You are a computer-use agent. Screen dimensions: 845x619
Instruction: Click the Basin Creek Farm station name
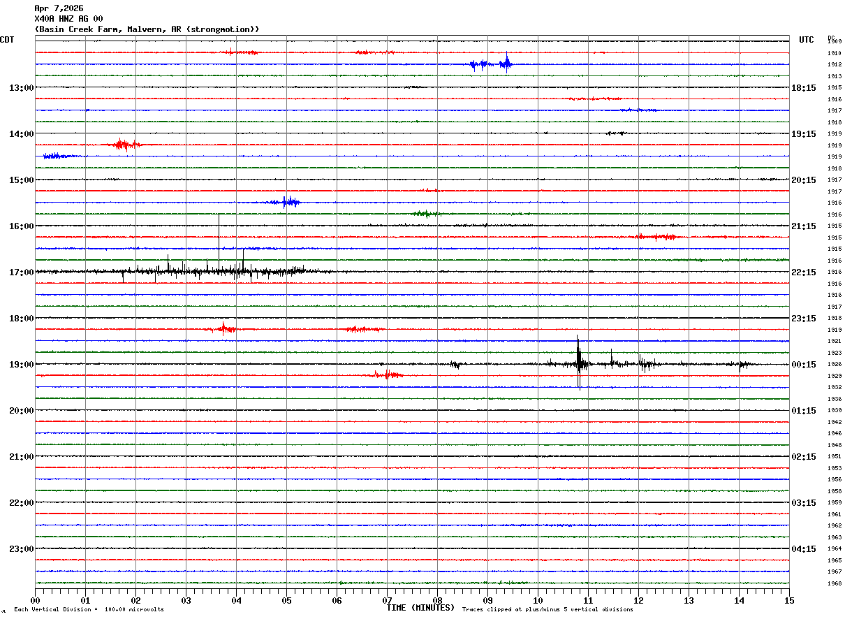tap(147, 29)
